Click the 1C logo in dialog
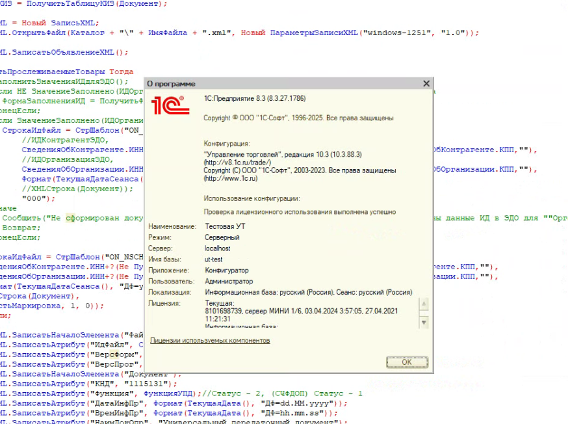Image resolution: width=568 pixels, height=424 pixels. tap(170, 105)
